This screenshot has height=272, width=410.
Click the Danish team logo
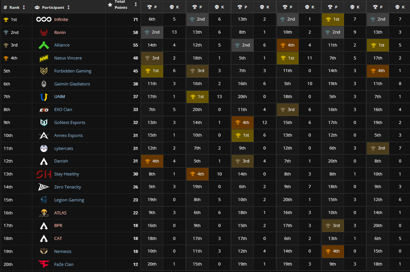click(43, 161)
